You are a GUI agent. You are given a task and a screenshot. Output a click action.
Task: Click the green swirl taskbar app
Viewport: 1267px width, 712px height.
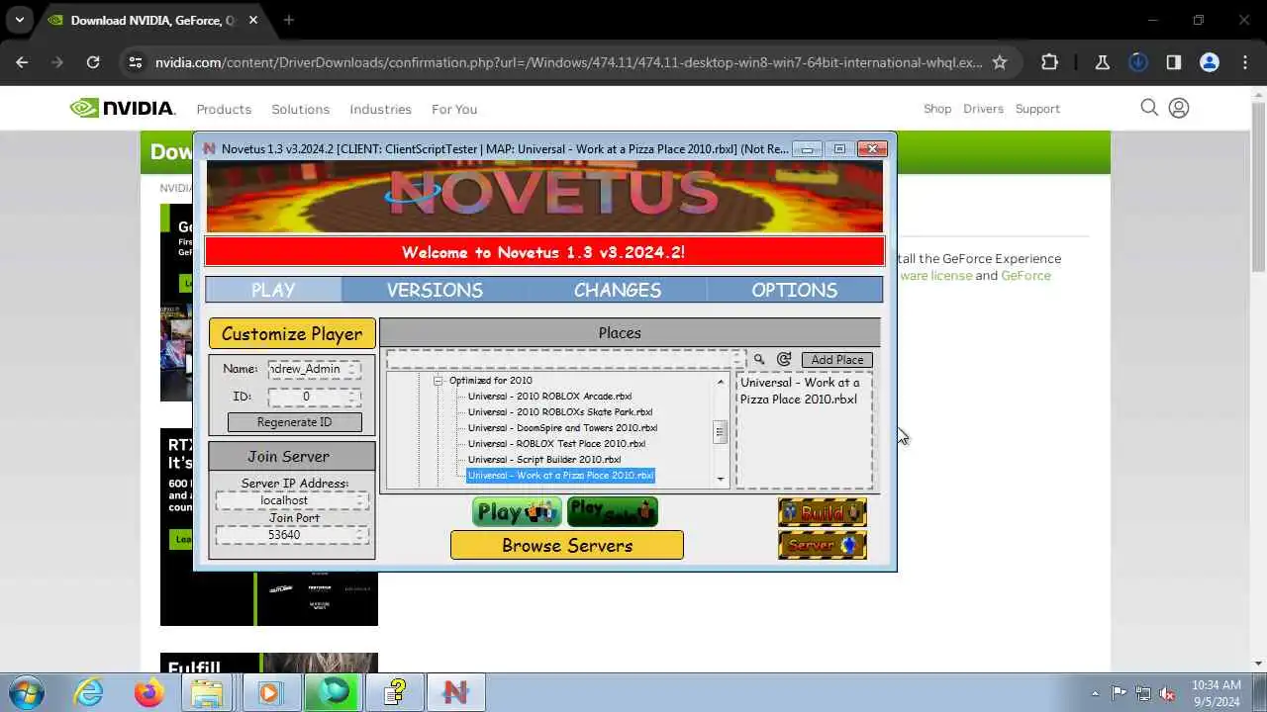click(335, 691)
